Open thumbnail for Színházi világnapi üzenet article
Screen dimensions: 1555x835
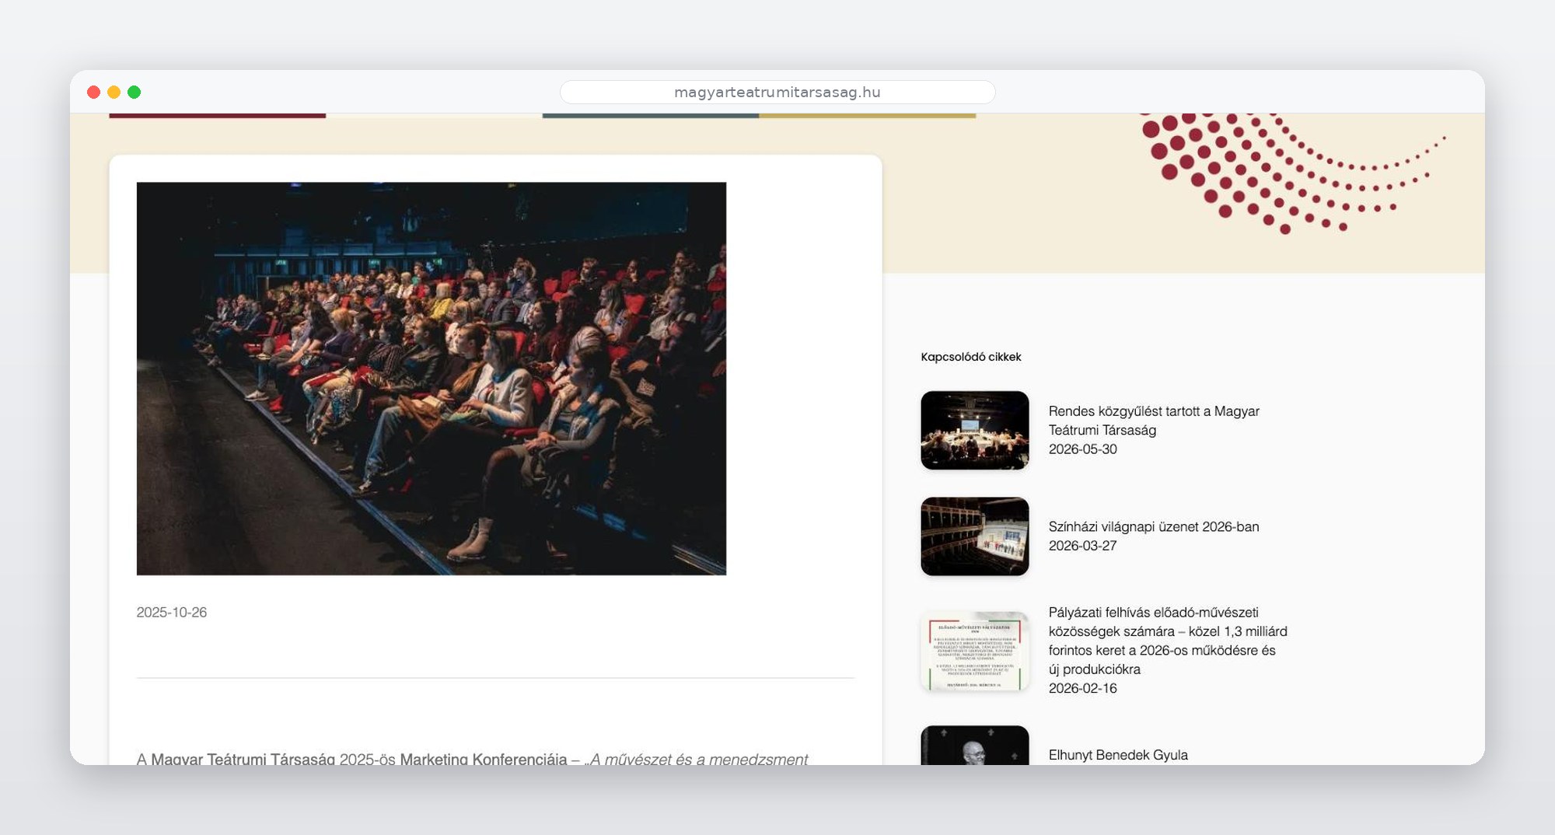pyautogui.click(x=975, y=536)
